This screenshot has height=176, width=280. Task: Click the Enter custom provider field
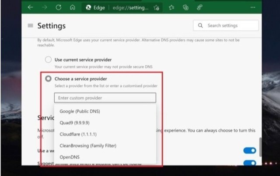[105, 98]
